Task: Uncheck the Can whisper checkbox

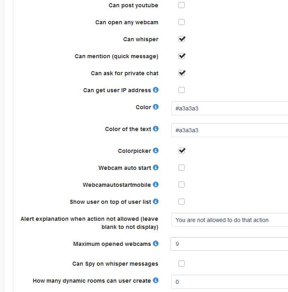Action: click(182, 39)
